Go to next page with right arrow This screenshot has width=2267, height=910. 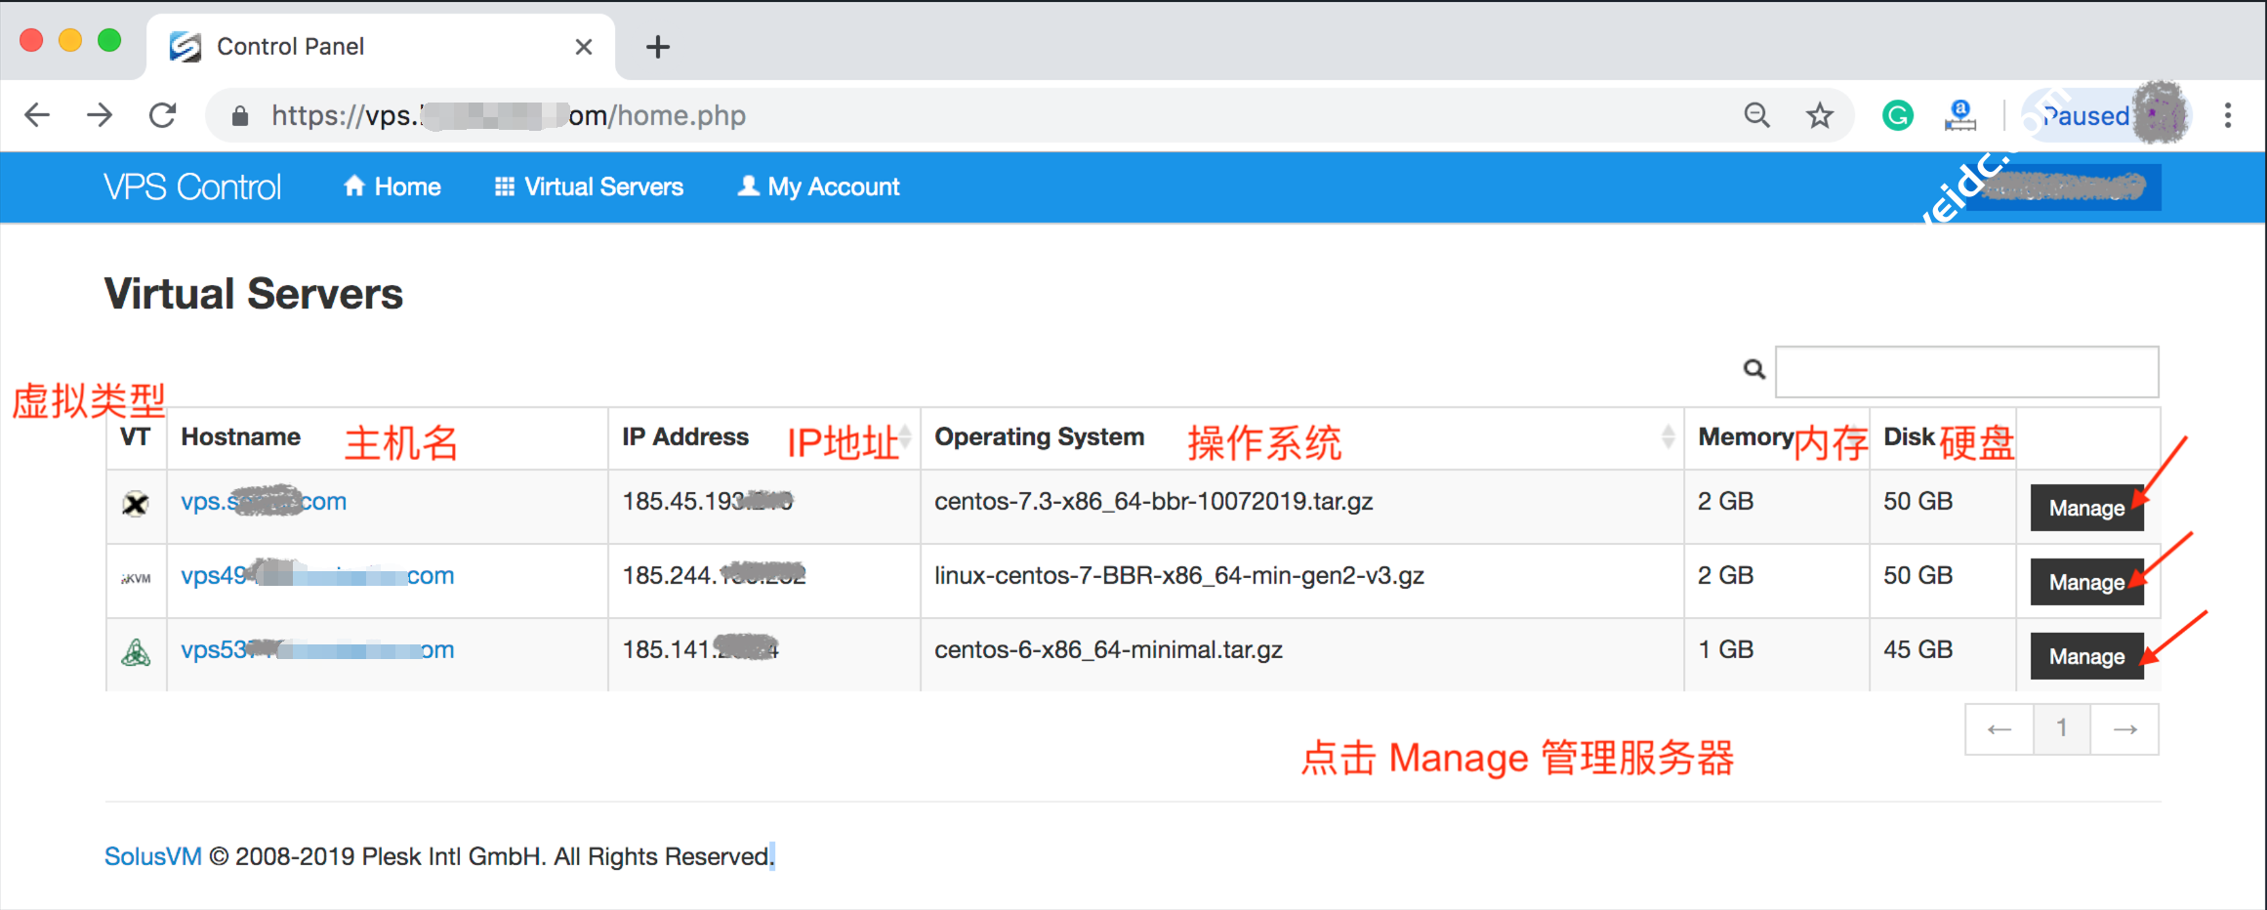click(x=2124, y=729)
